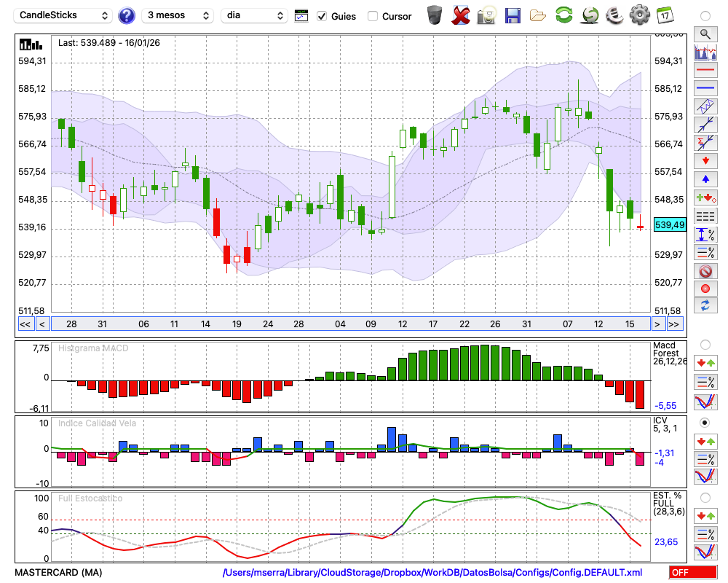Select the radio button beside MACD panel
The image size is (728, 583).
pos(705,344)
